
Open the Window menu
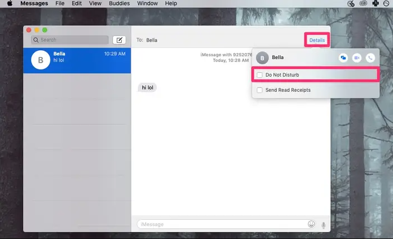pyautogui.click(x=147, y=3)
